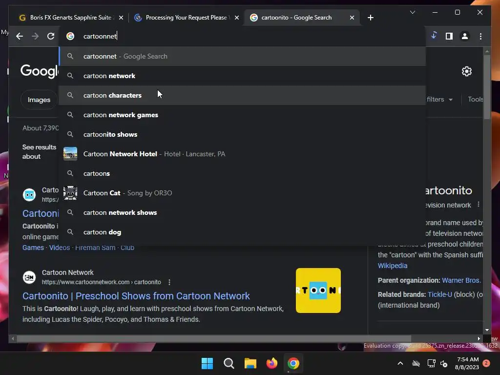Open the Tools option
The width and height of the screenshot is (500, 375).
(x=475, y=99)
